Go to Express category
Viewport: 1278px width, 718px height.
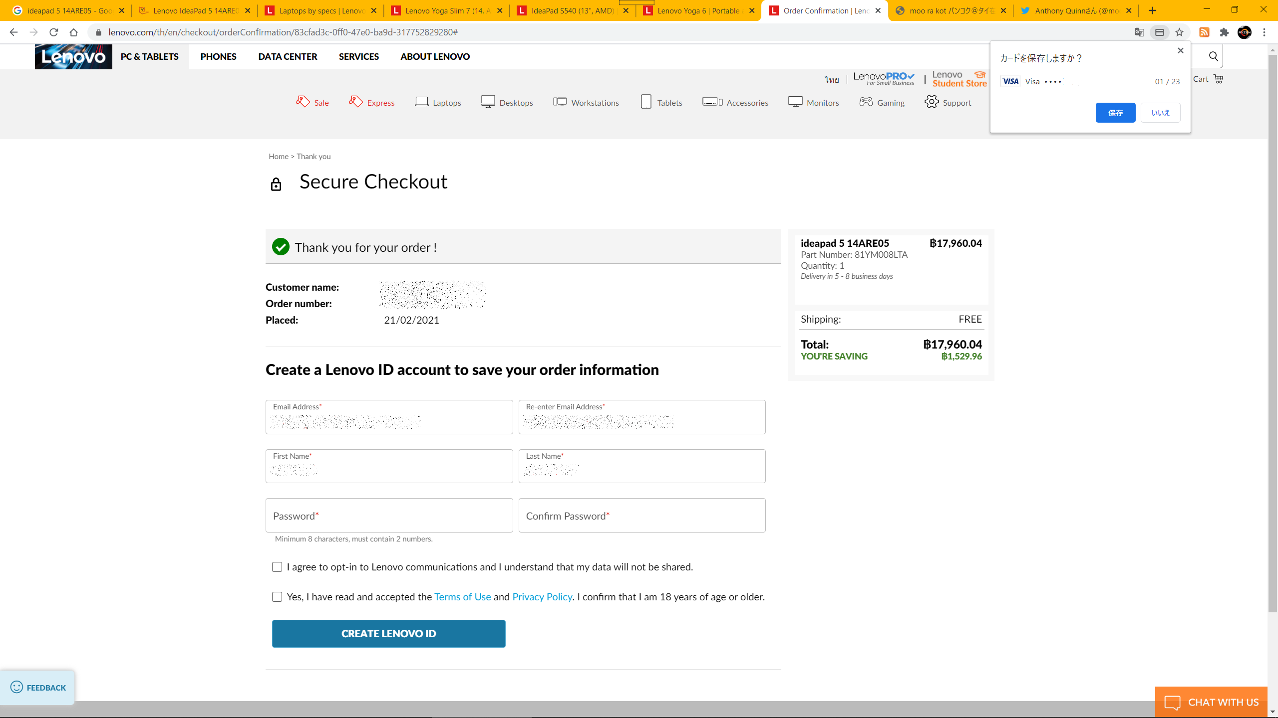[x=372, y=102]
